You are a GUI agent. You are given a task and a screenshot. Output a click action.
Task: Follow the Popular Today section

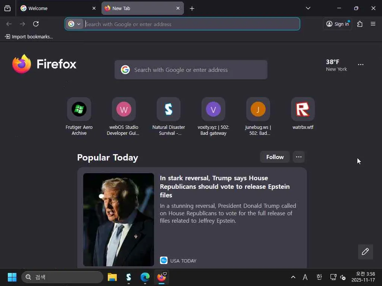click(x=275, y=157)
